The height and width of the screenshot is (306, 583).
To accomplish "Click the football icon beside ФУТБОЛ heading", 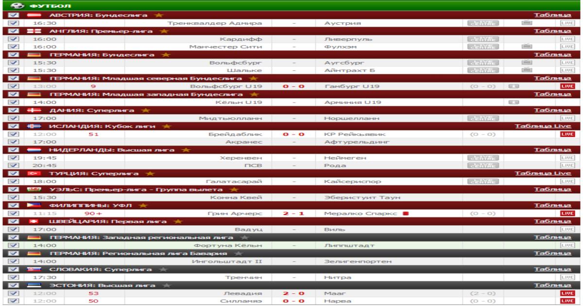I will [17, 5].
